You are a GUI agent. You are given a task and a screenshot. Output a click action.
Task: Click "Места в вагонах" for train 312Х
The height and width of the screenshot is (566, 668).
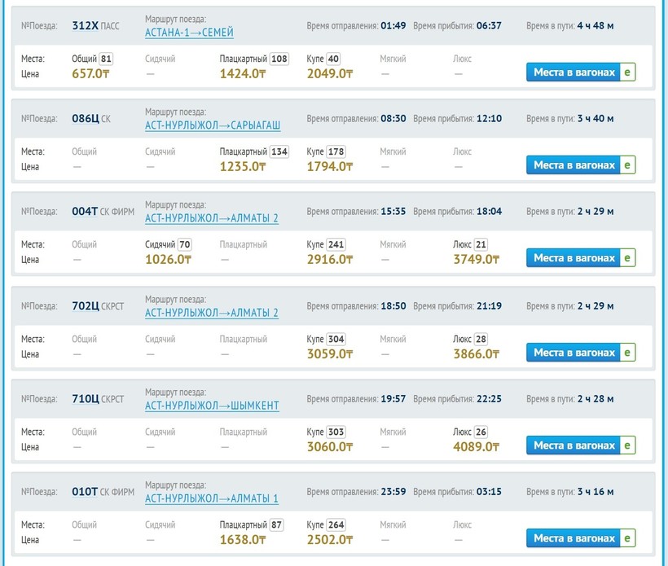(x=574, y=72)
